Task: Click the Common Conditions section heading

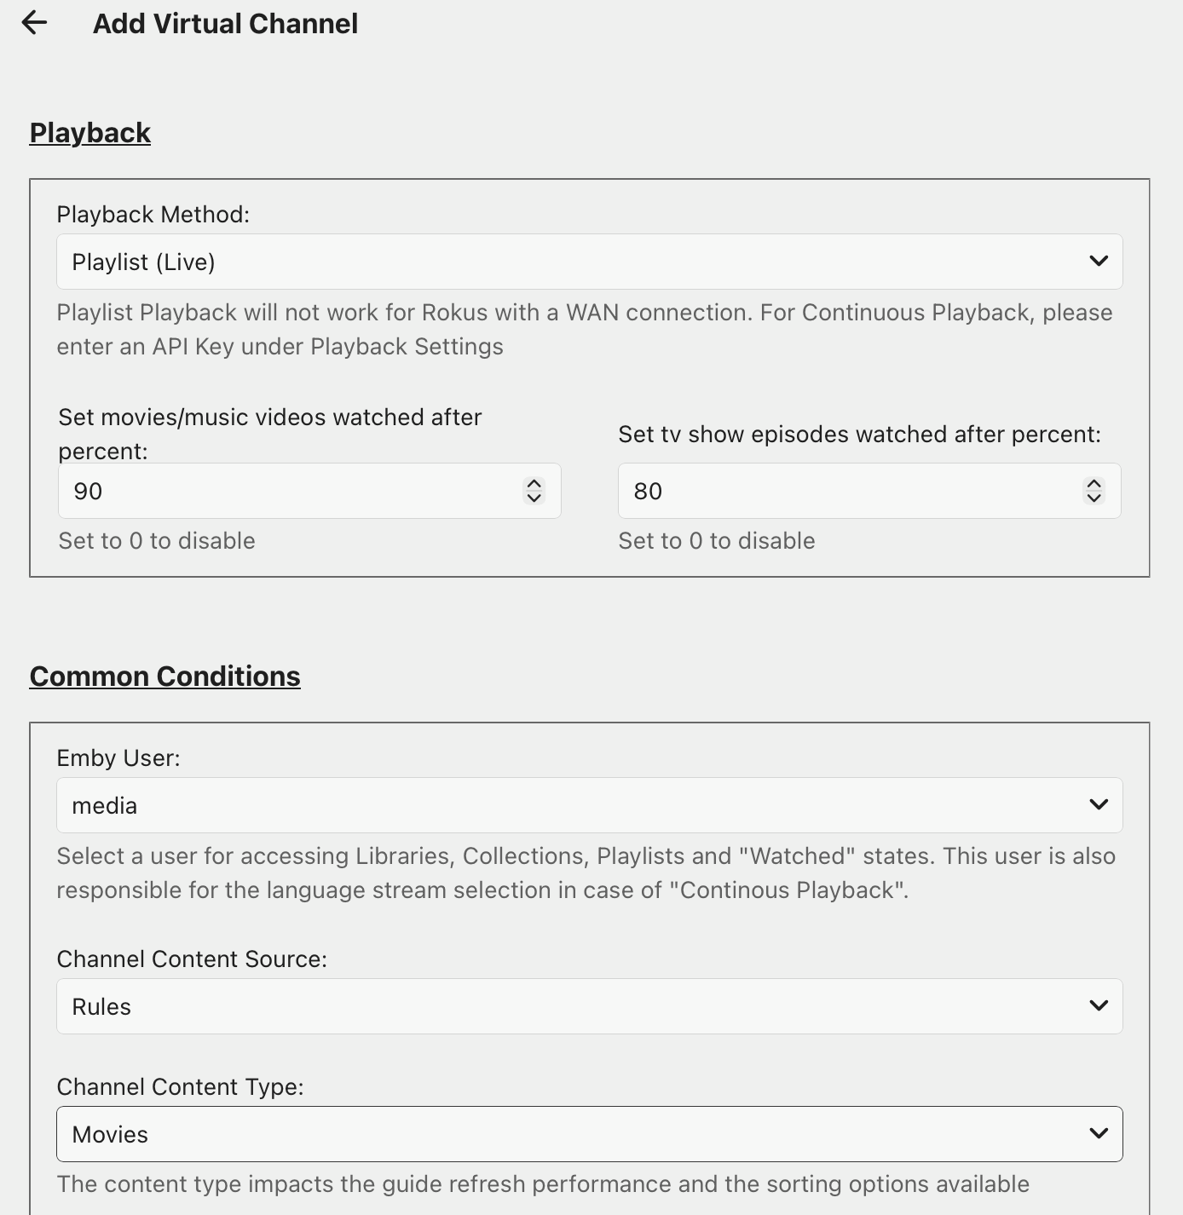Action: 164,677
